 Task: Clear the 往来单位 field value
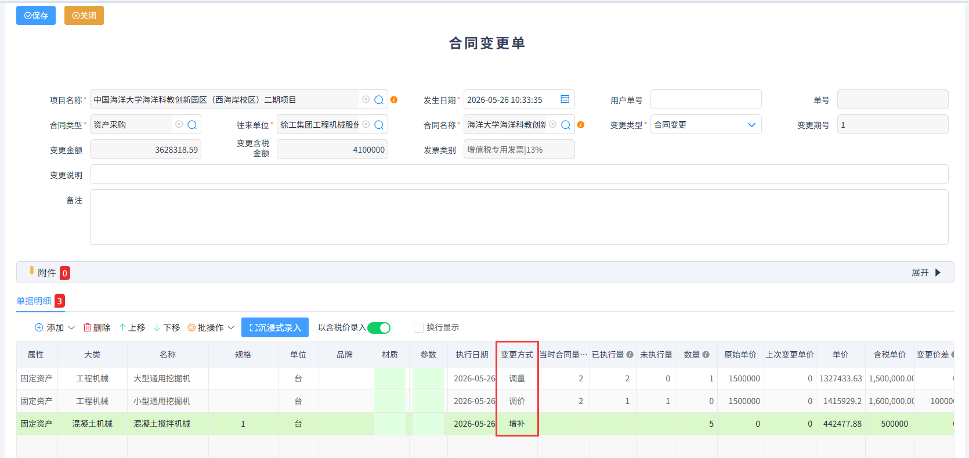pyautogui.click(x=366, y=125)
